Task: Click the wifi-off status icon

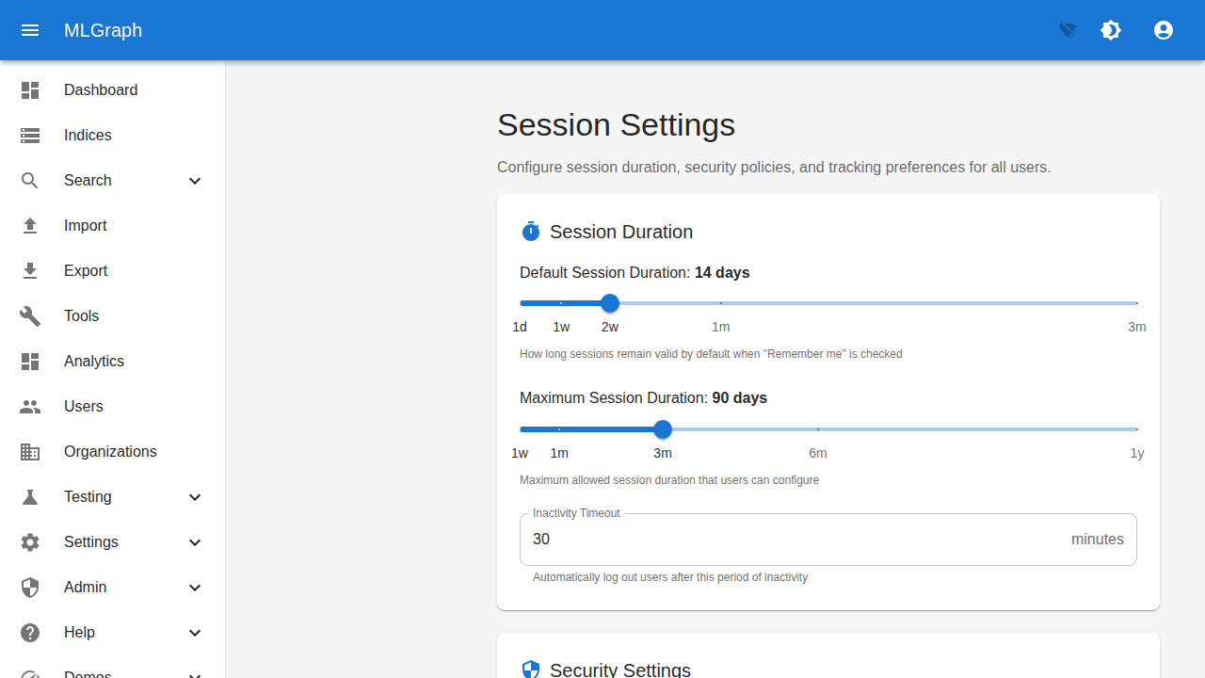Action: tap(1067, 30)
